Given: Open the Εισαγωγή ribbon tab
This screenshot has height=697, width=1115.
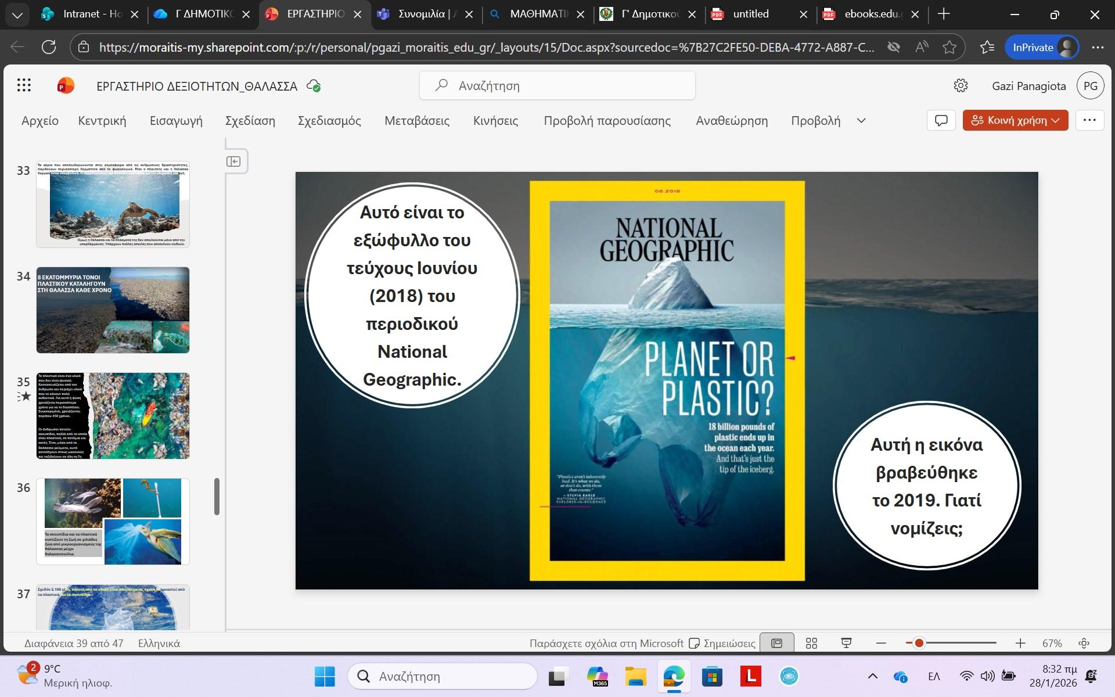Looking at the screenshot, I should 176,120.
